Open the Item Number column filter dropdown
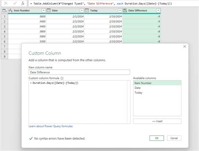199x151 pixels. click(x=44, y=10)
